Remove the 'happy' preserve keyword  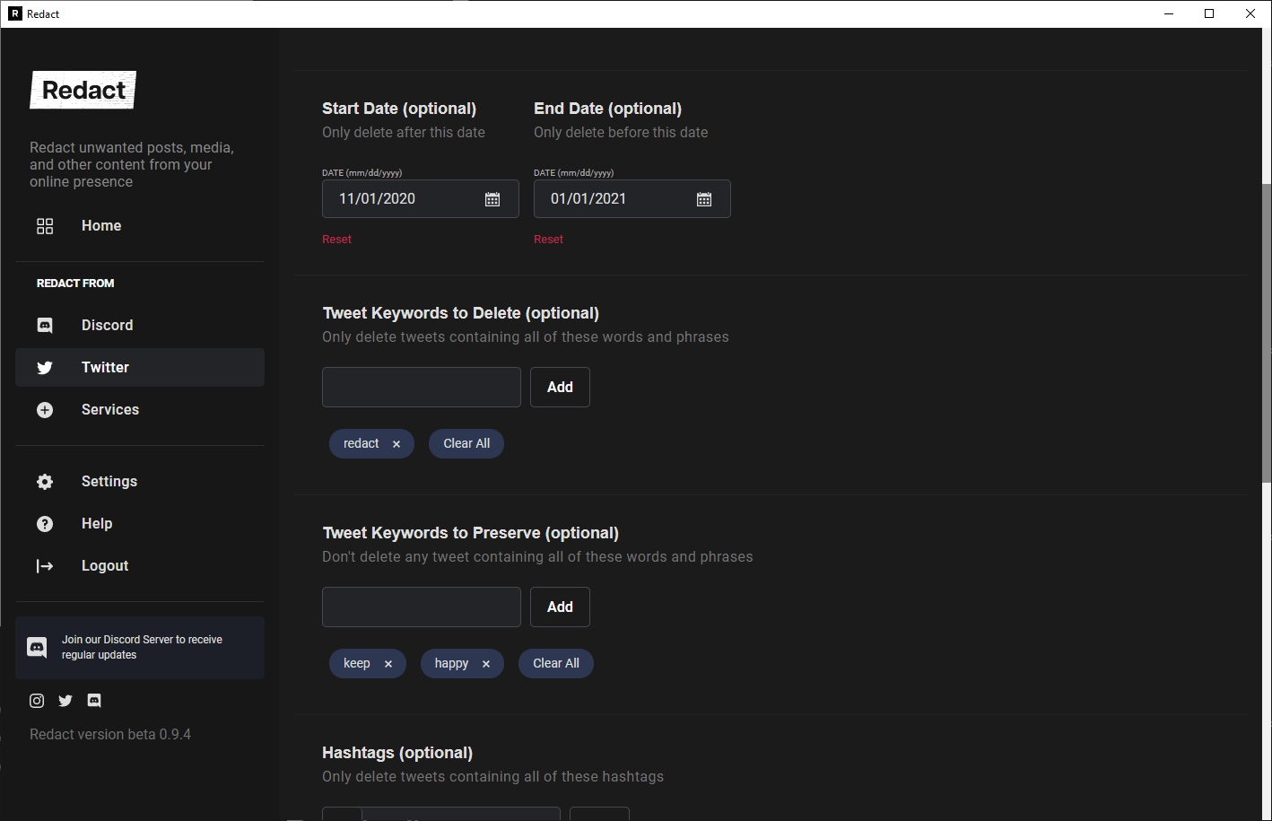(486, 663)
